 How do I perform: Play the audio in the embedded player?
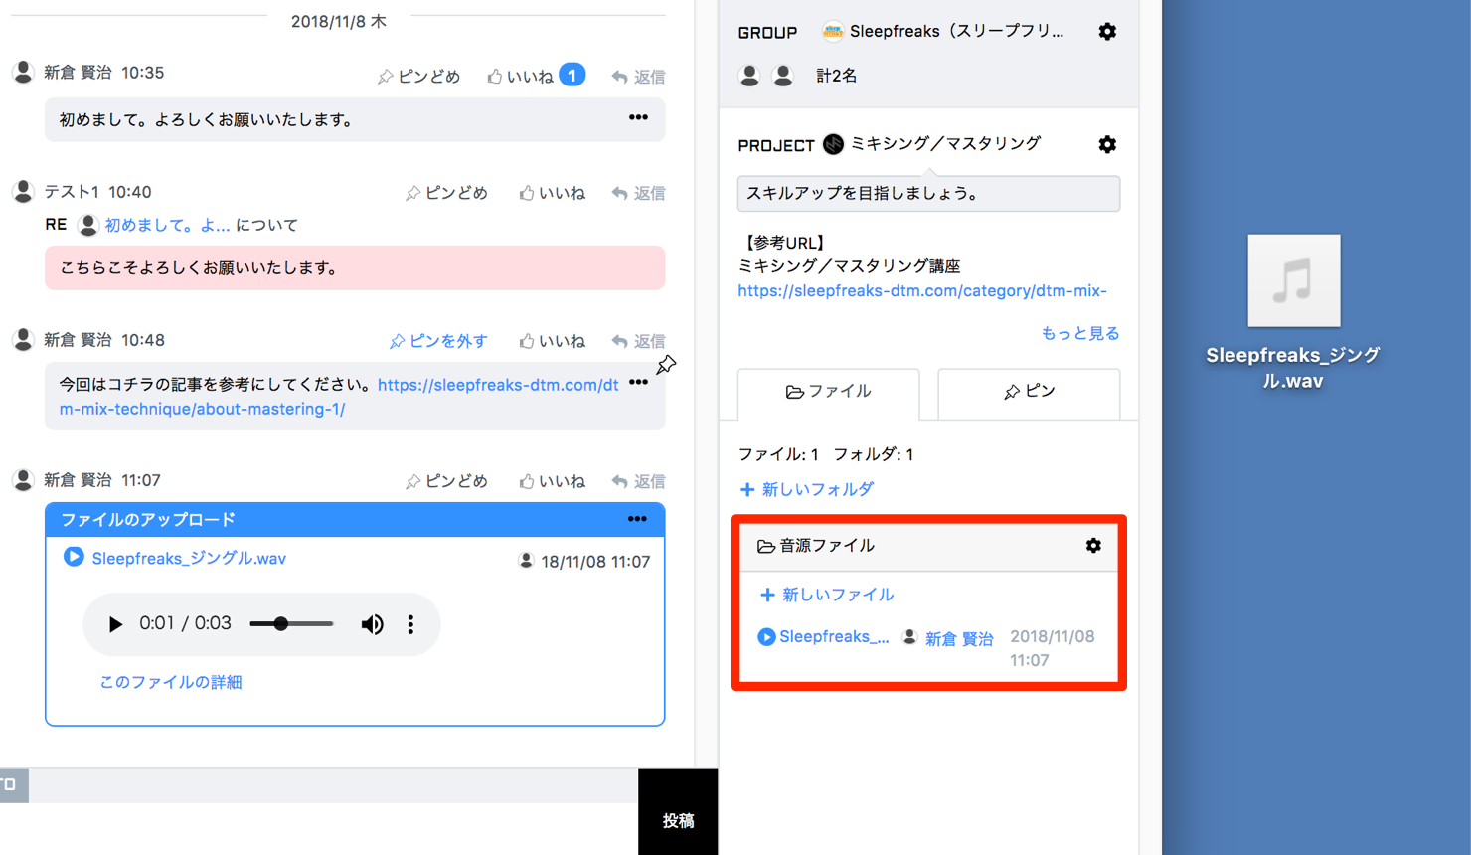tap(115, 624)
